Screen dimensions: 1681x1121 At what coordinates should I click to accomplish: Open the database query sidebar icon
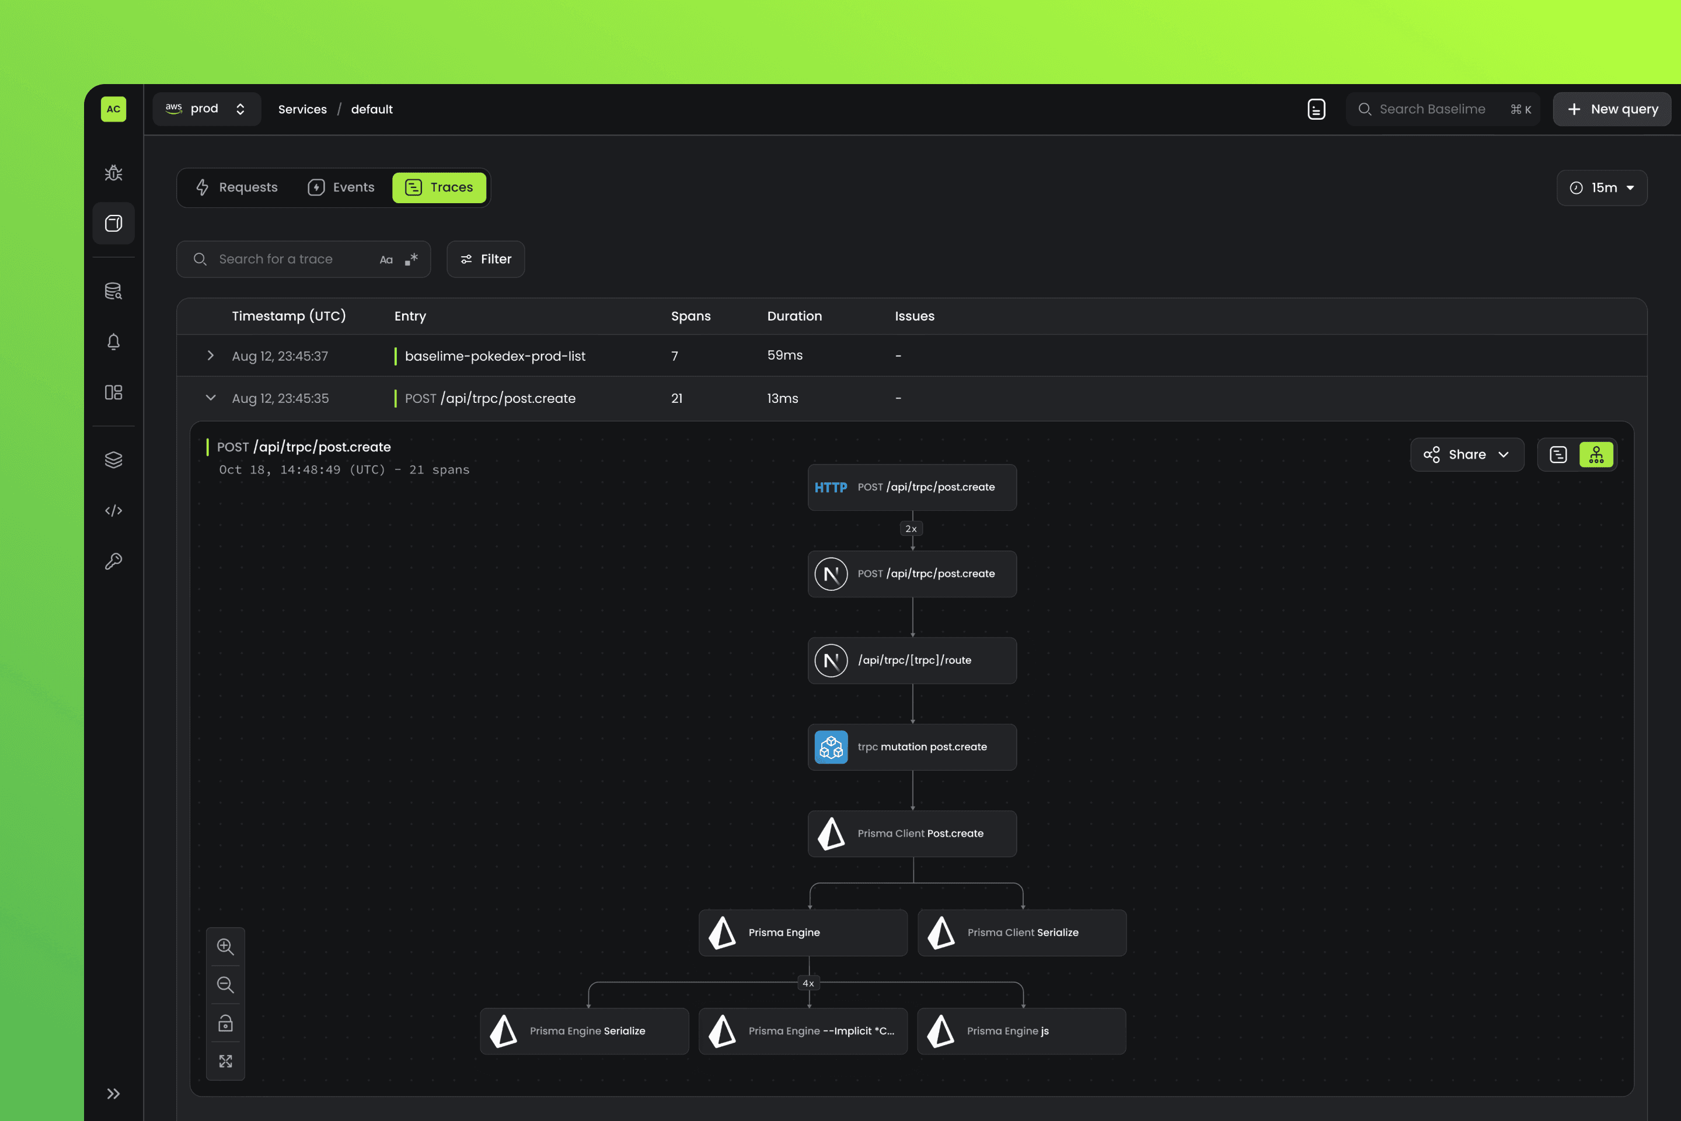point(113,291)
